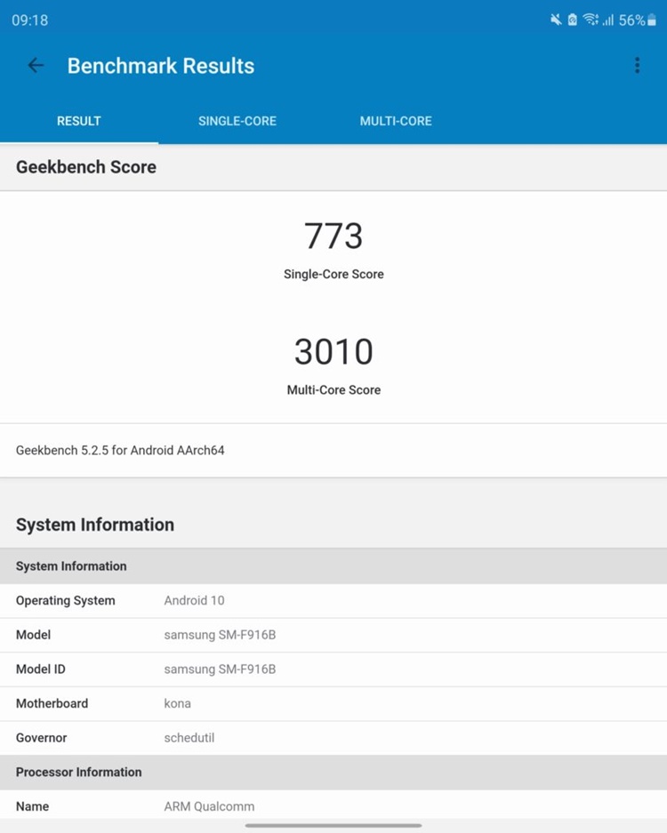Tap the Governor row label
This screenshot has width=667, height=833.
tap(42, 738)
